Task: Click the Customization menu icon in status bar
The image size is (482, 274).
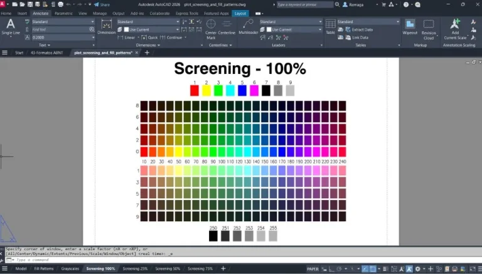Action: [479, 269]
